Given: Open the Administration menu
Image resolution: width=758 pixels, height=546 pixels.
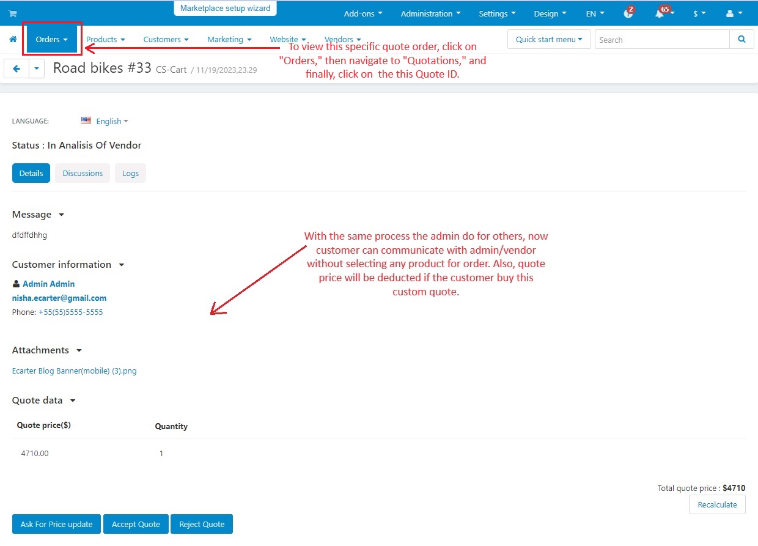Looking at the screenshot, I should pos(430,13).
